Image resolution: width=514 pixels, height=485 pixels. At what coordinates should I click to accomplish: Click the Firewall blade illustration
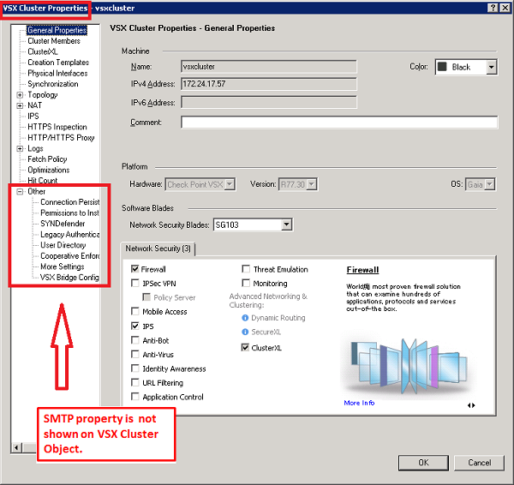click(409, 366)
